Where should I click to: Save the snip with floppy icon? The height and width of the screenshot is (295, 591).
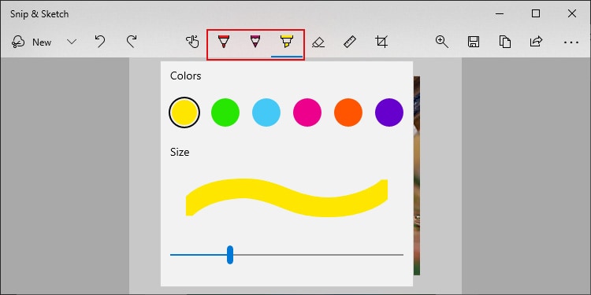pyautogui.click(x=474, y=42)
